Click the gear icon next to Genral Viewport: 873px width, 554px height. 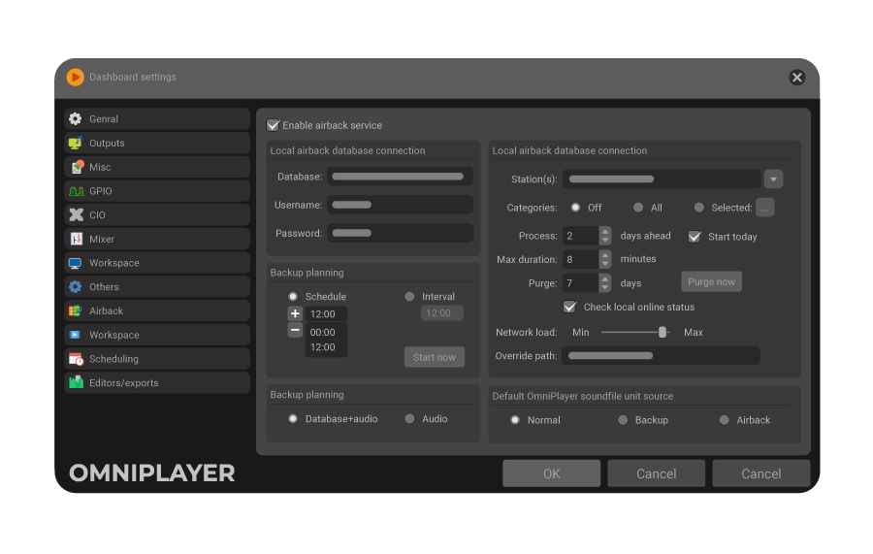pyautogui.click(x=75, y=118)
